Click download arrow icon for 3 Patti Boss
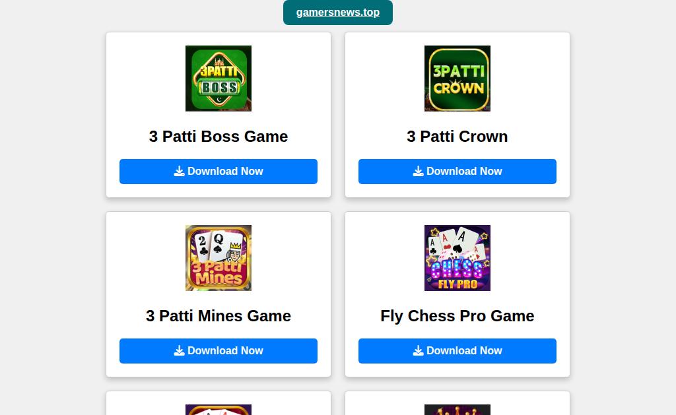 tap(180, 171)
